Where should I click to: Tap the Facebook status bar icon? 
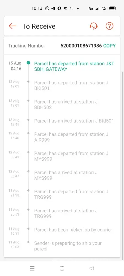[59, 8]
